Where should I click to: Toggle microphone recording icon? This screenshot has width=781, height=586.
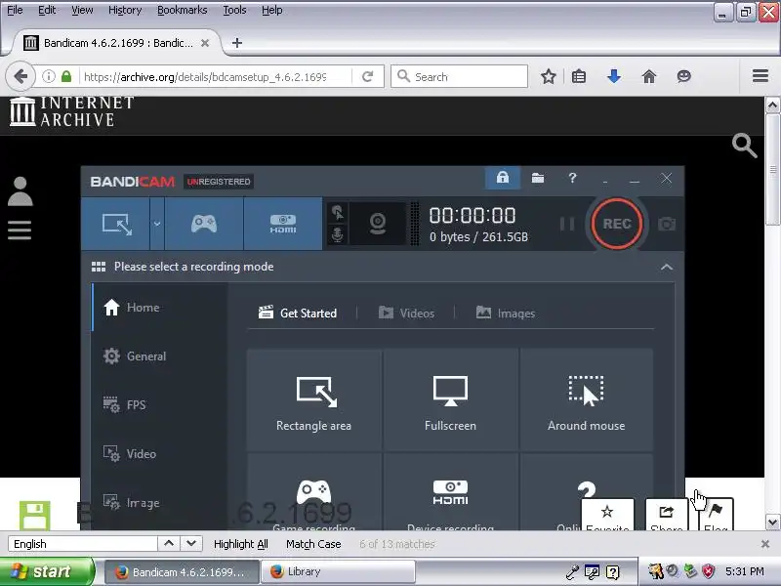337,234
